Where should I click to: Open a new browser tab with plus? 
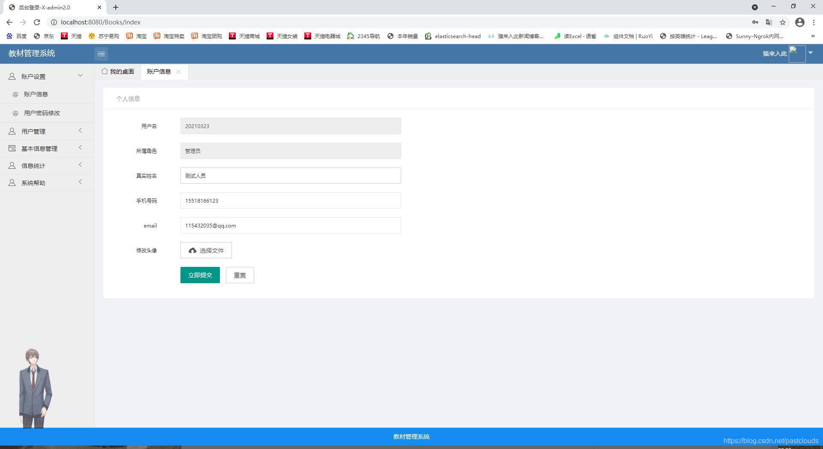tap(116, 7)
